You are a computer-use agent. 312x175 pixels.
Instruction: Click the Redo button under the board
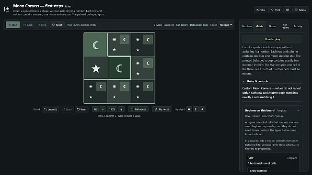[x=67, y=109]
